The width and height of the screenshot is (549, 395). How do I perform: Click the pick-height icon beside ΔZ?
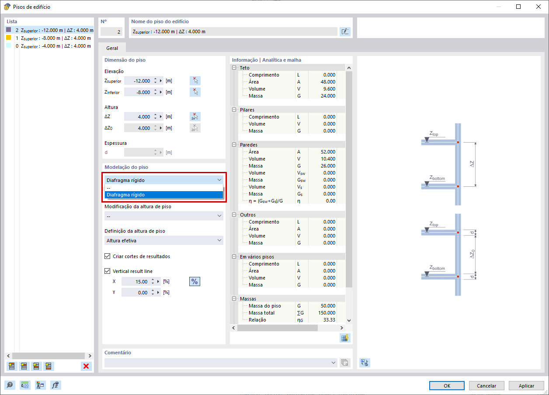pyautogui.click(x=195, y=116)
